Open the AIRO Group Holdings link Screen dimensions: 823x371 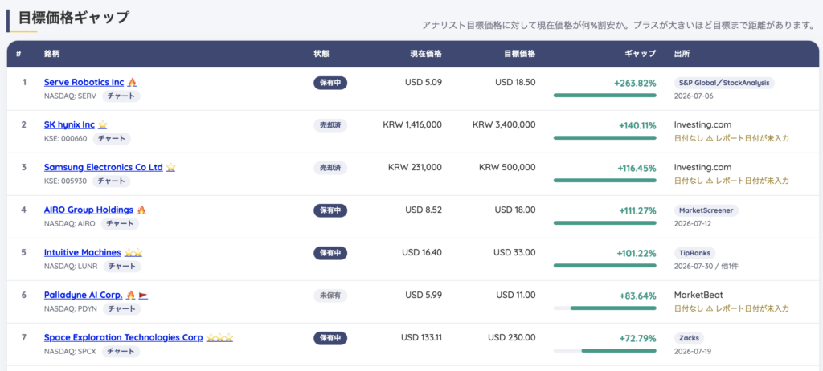88,210
